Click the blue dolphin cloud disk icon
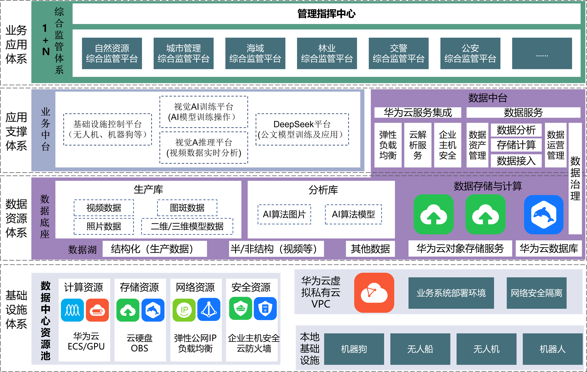The image size is (587, 372). 153,310
